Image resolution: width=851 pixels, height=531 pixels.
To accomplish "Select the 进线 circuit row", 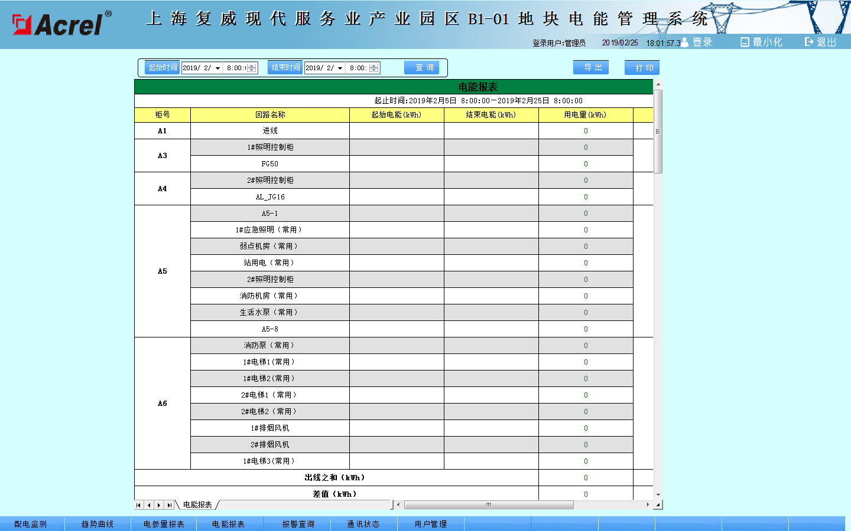I will 270,131.
